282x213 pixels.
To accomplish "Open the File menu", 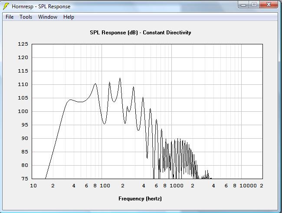I will [10, 17].
